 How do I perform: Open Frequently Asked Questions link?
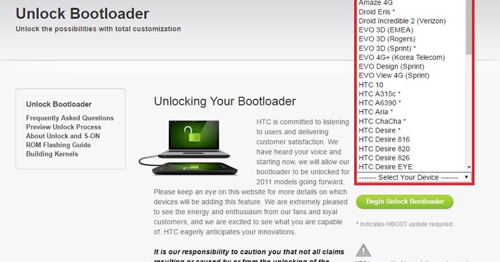click(70, 118)
